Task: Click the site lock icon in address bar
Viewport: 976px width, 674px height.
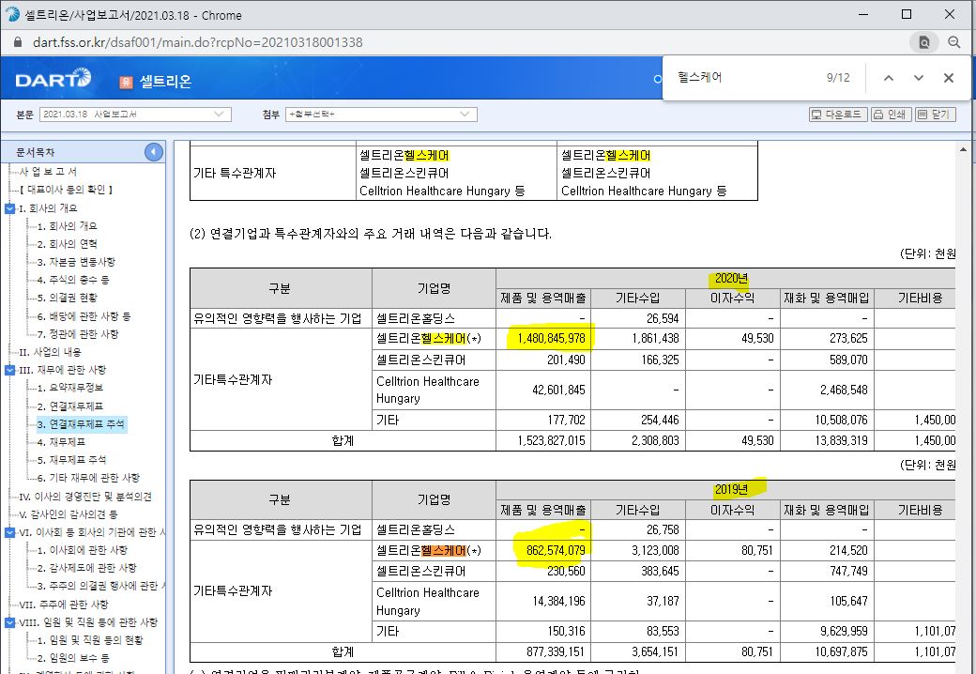Action: click(18, 42)
